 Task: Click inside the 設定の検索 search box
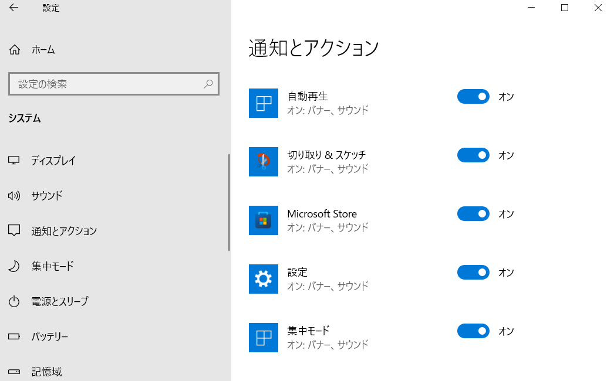tap(106, 84)
